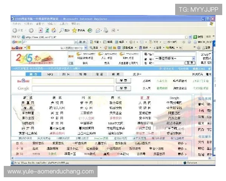The width and height of the screenshot is (226, 181).
Task: Open the red 百度 site link
Action: click(145, 98)
